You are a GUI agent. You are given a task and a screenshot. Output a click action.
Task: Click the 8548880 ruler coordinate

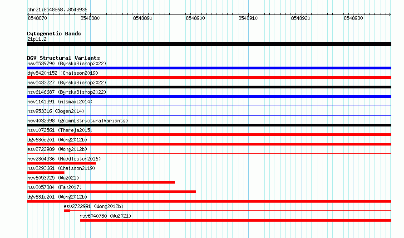coord(90,18)
